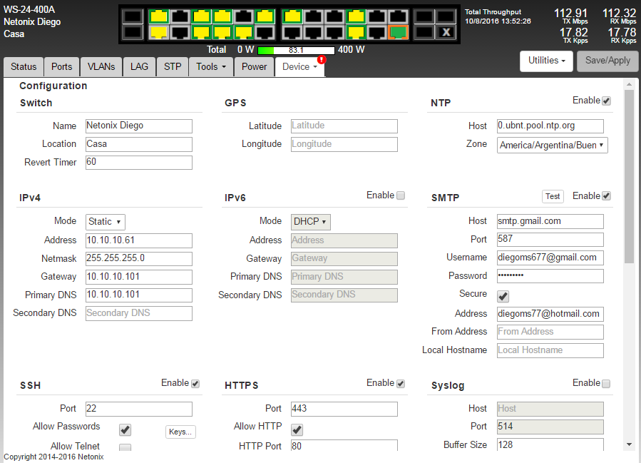Click the first yellow port in top row

pos(159,16)
